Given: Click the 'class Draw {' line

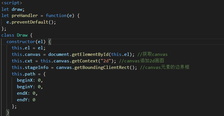Looking at the screenshot, I should click(17, 35).
